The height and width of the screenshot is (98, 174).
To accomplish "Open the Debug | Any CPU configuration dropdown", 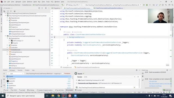I will pyautogui.click(x=73, y=5).
